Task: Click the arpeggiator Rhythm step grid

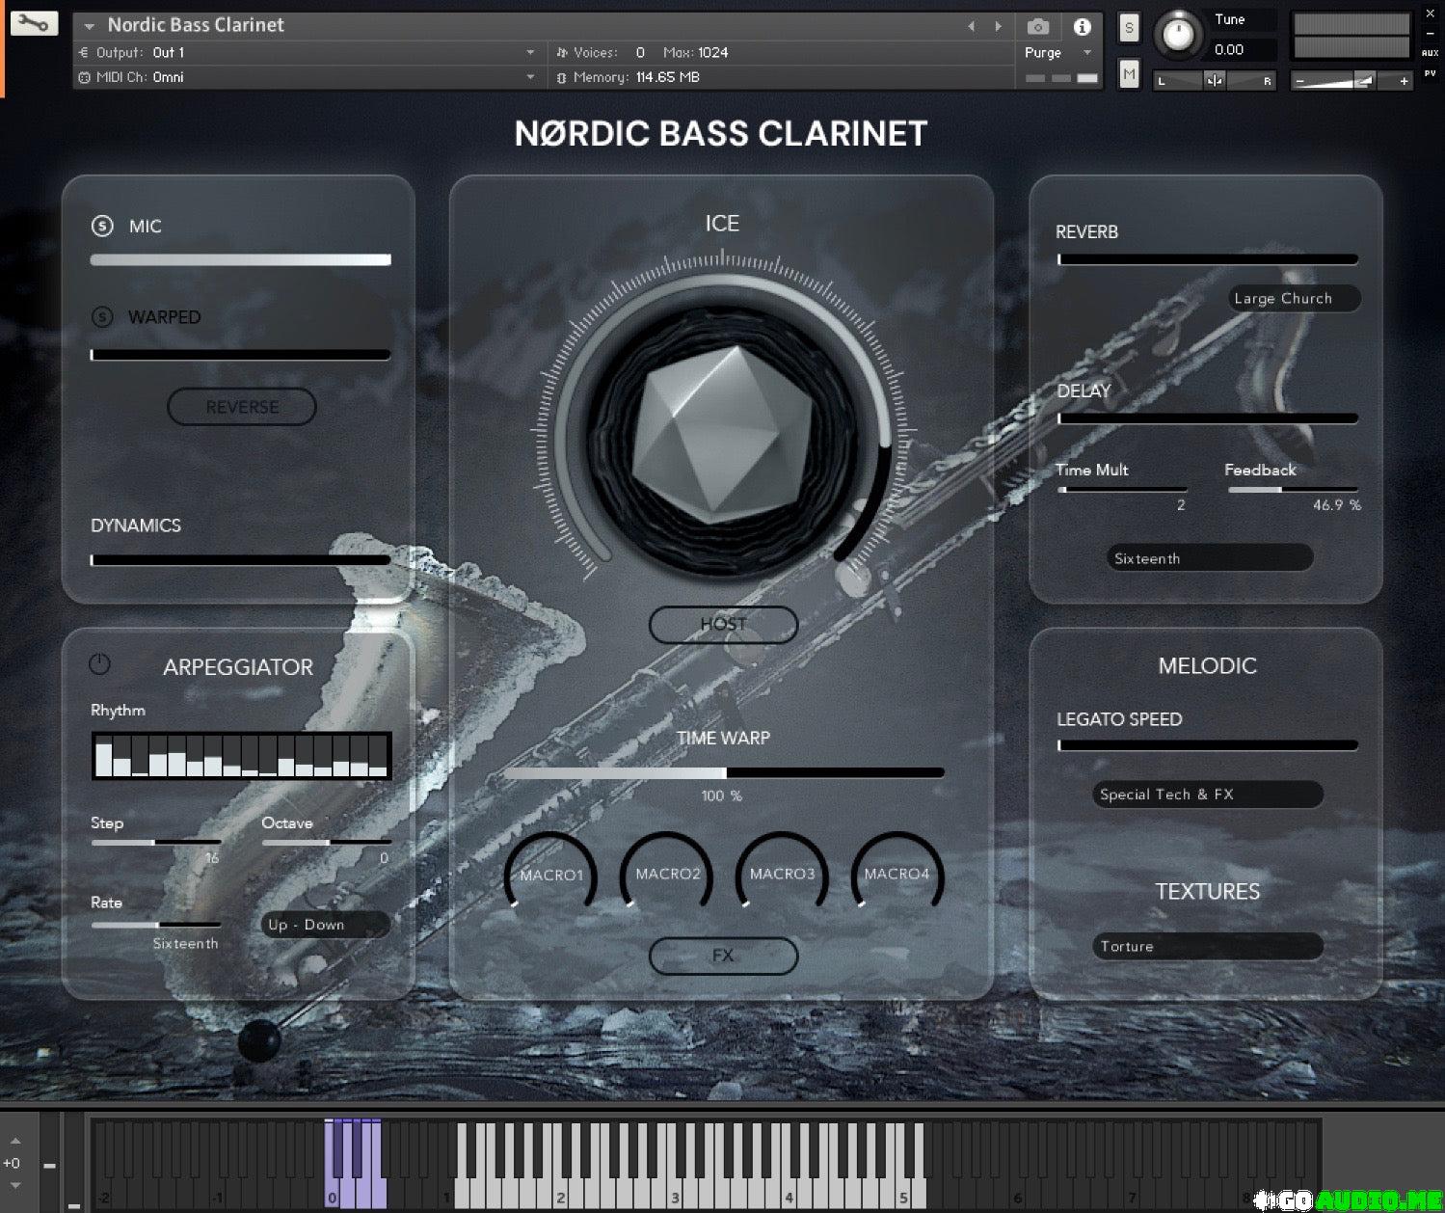Action: click(x=241, y=755)
